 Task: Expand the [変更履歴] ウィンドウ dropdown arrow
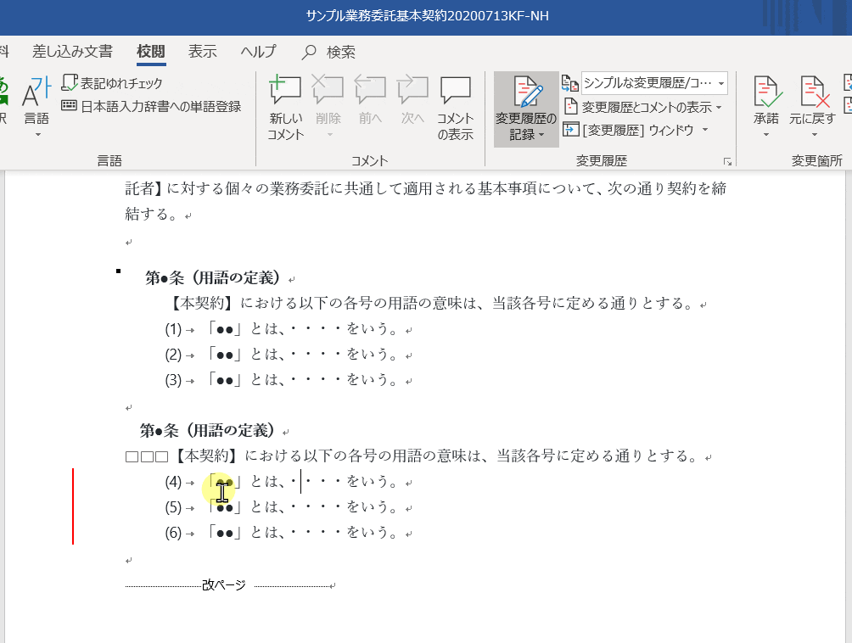[705, 130]
